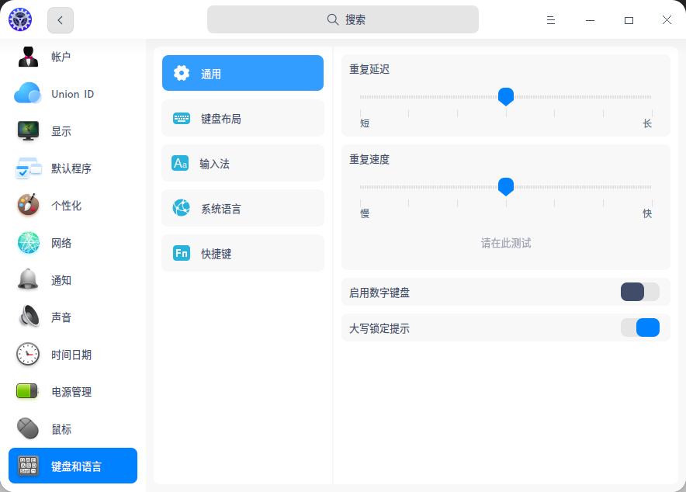Click the 快 label under speed slider
The image size is (686, 492).
pyautogui.click(x=647, y=213)
